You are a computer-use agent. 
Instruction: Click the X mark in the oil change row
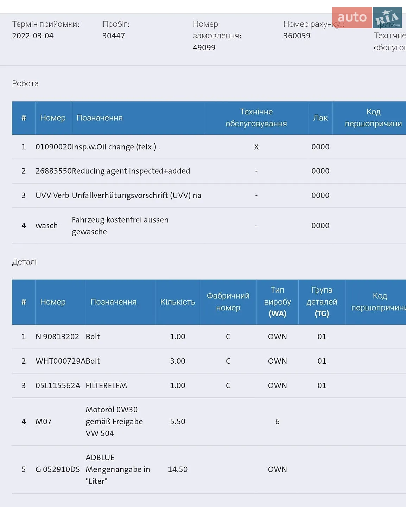click(256, 147)
